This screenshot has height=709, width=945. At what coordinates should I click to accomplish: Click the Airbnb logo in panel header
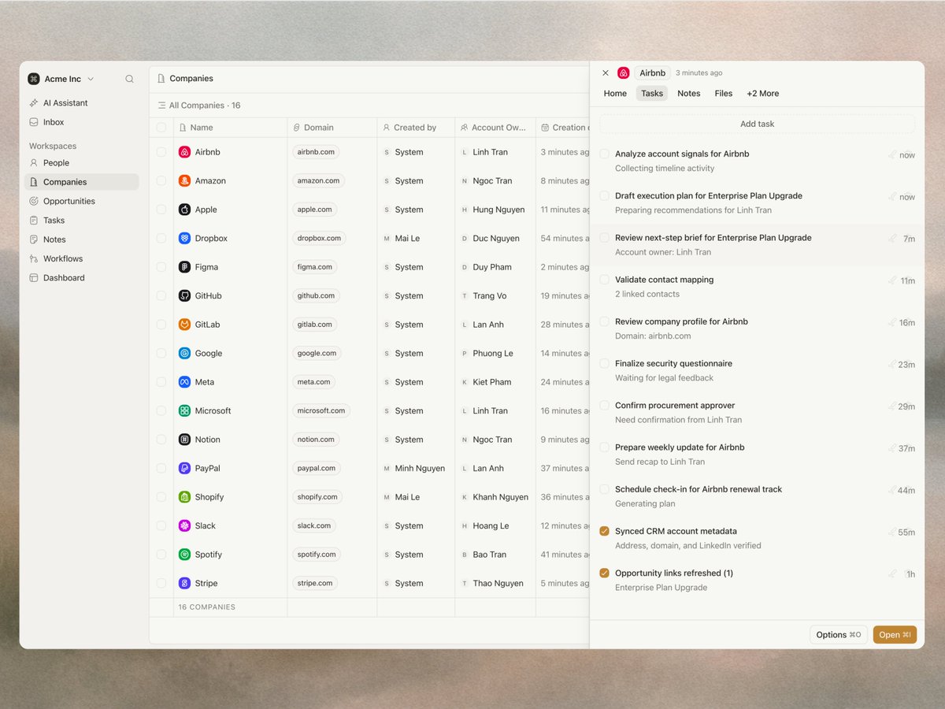point(624,73)
